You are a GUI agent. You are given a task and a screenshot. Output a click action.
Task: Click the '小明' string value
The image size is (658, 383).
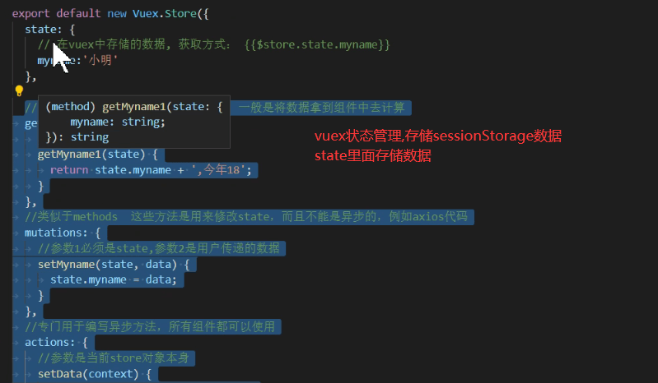tap(100, 60)
